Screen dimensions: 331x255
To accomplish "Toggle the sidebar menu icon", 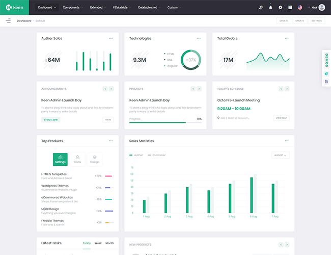I will click(x=8, y=21).
